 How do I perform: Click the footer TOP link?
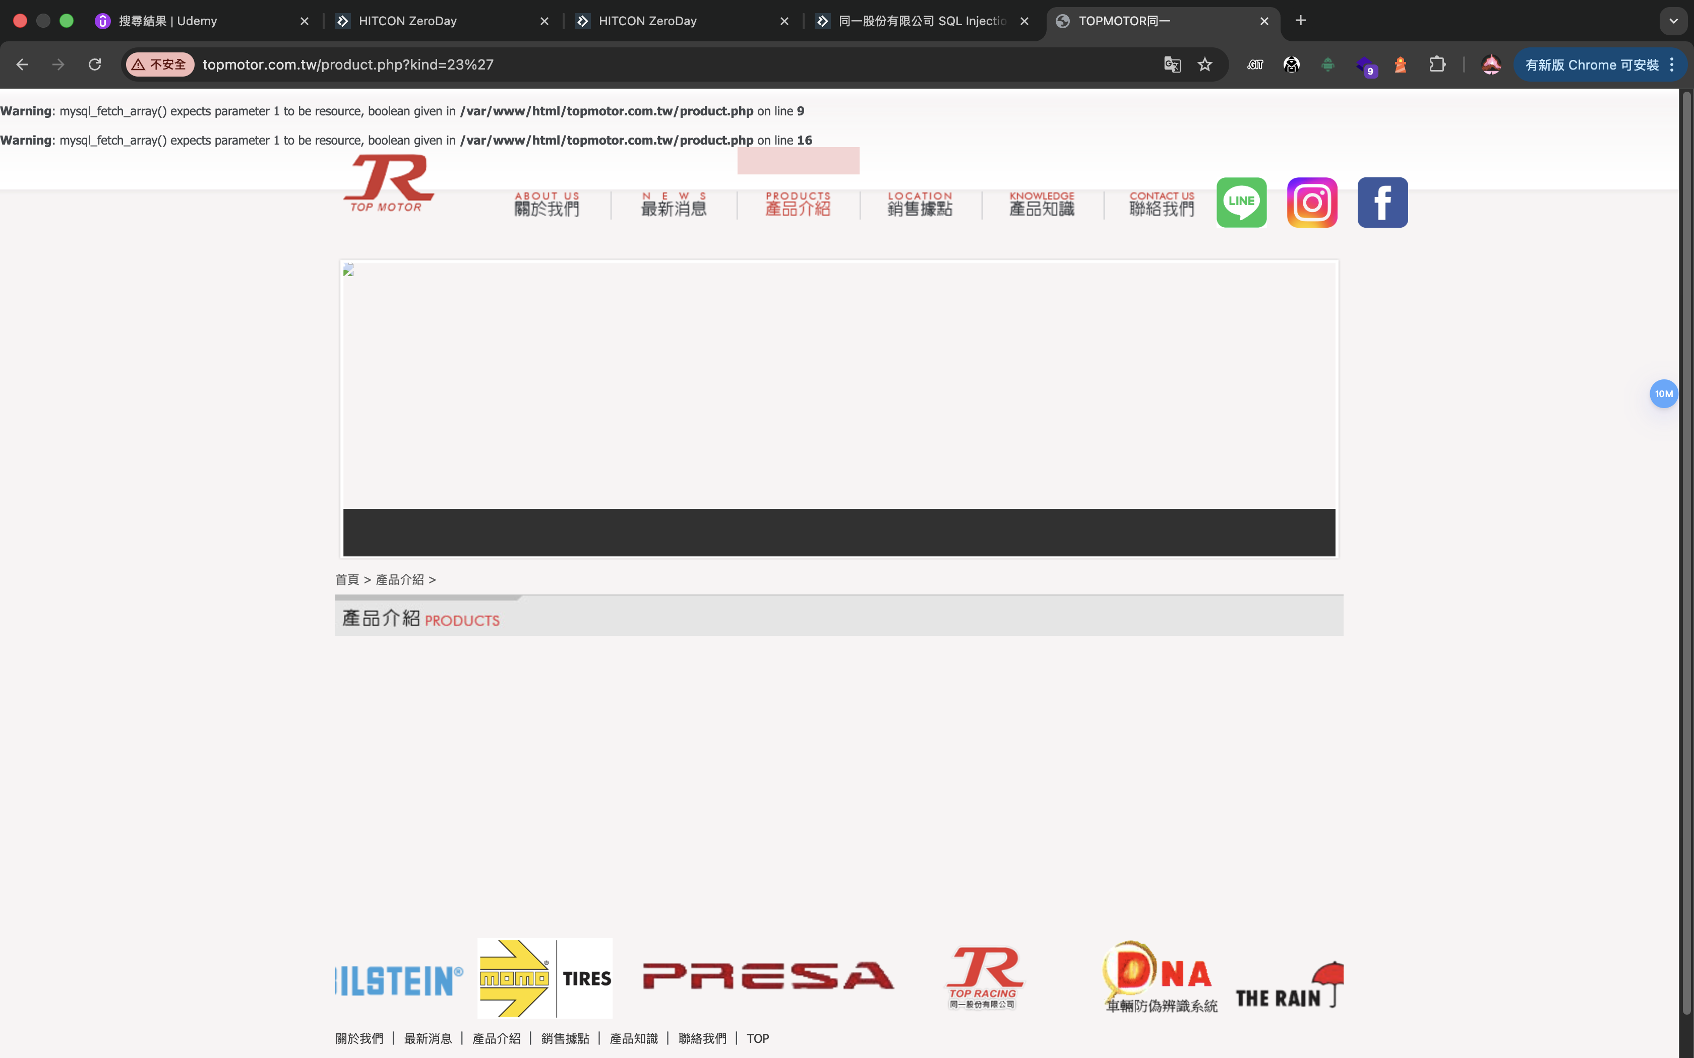pos(757,1038)
